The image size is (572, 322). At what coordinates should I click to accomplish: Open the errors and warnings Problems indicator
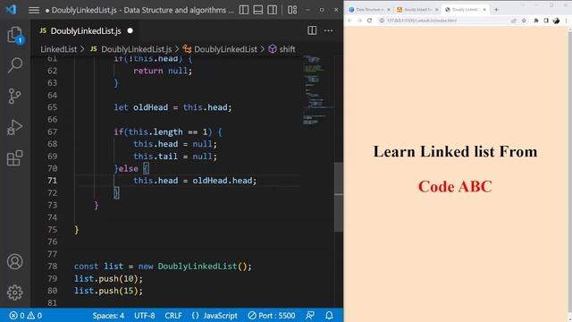25,316
